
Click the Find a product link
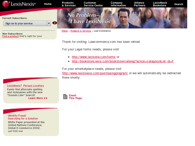(x=10, y=36)
